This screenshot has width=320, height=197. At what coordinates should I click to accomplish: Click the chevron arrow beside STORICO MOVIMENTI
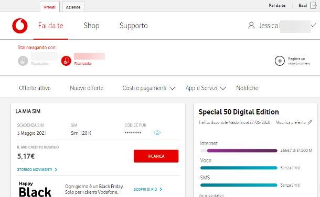(x=56, y=169)
